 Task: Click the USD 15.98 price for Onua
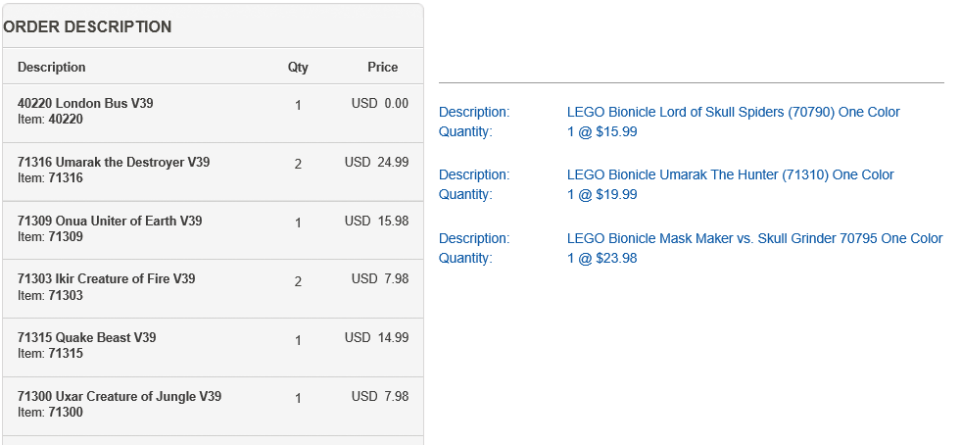(376, 221)
